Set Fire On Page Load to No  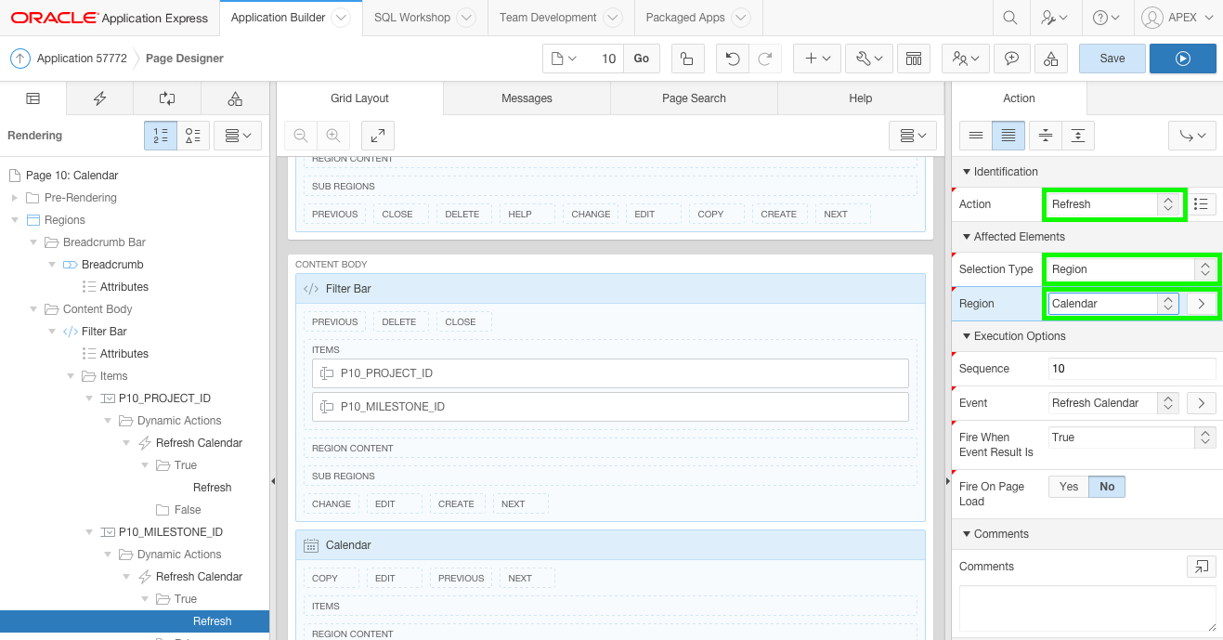point(1107,487)
